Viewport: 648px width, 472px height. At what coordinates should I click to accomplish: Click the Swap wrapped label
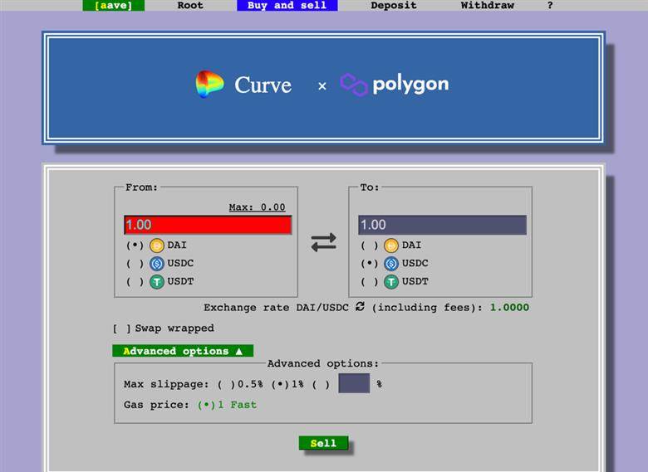point(174,328)
